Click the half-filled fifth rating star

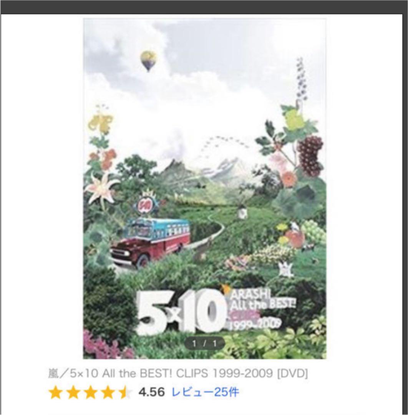point(125,392)
